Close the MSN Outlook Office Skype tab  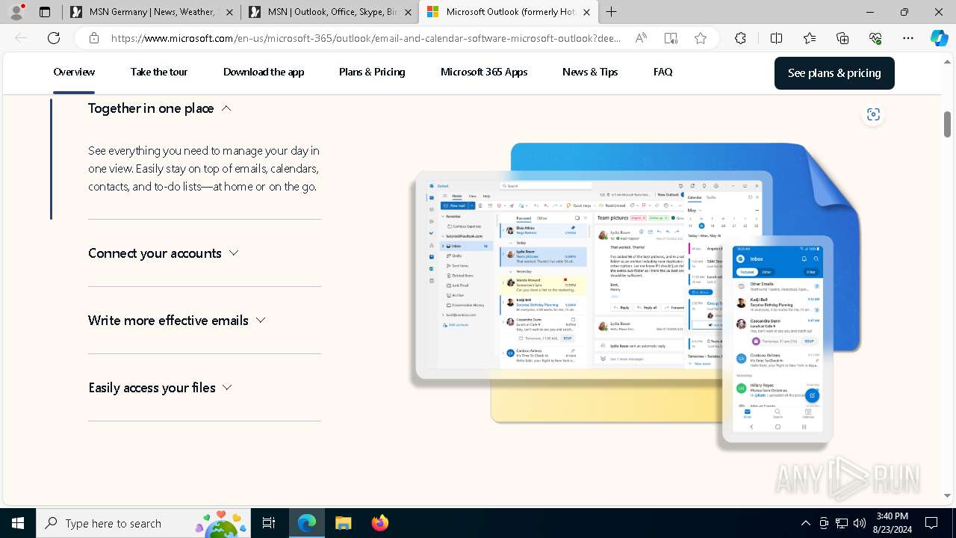click(409, 12)
